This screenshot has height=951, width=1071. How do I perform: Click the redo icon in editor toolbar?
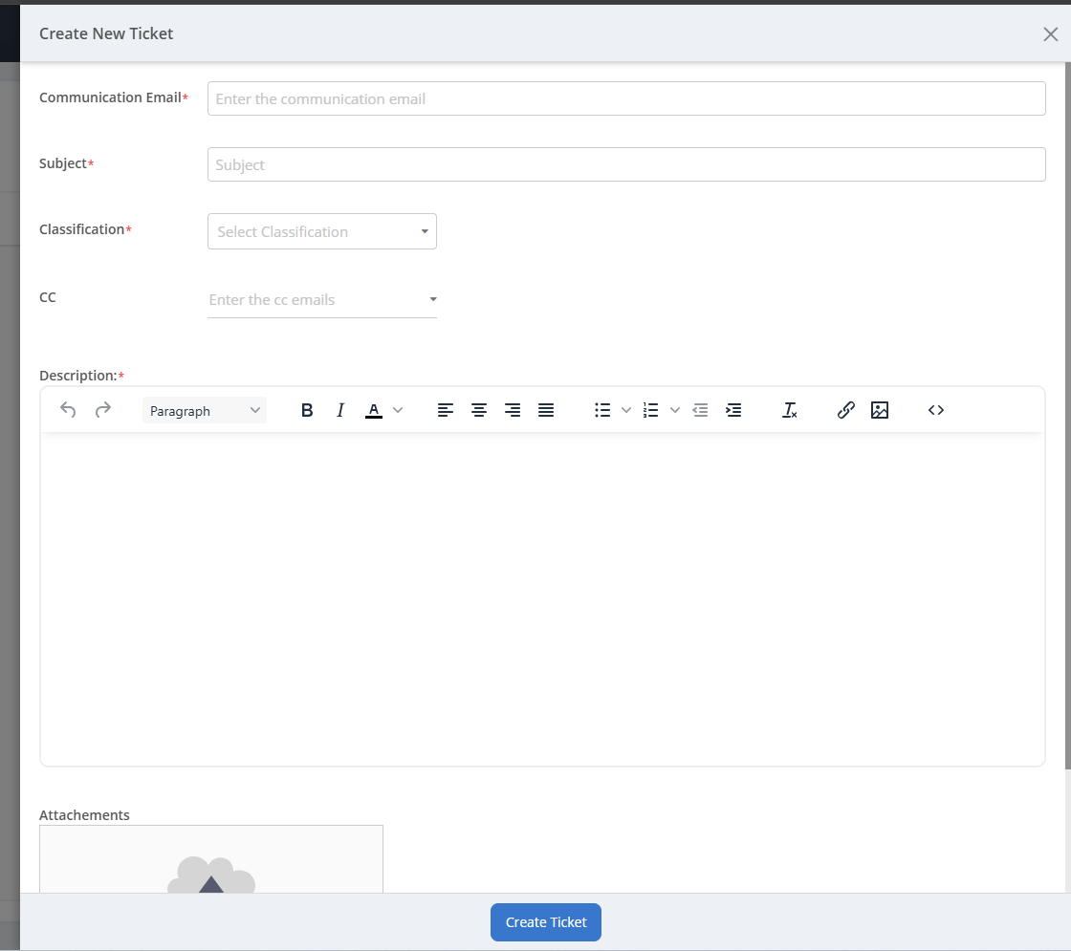[x=103, y=410]
